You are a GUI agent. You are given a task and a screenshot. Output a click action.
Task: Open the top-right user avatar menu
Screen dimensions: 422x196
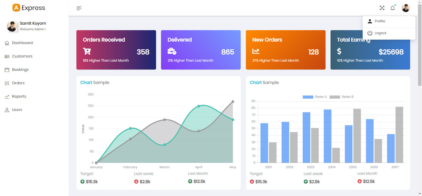click(x=406, y=8)
